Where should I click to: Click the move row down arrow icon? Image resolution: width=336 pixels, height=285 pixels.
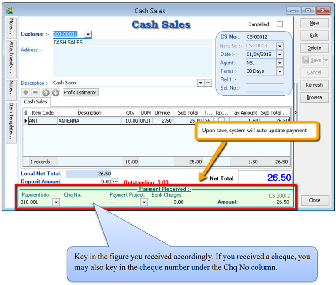tap(55, 92)
